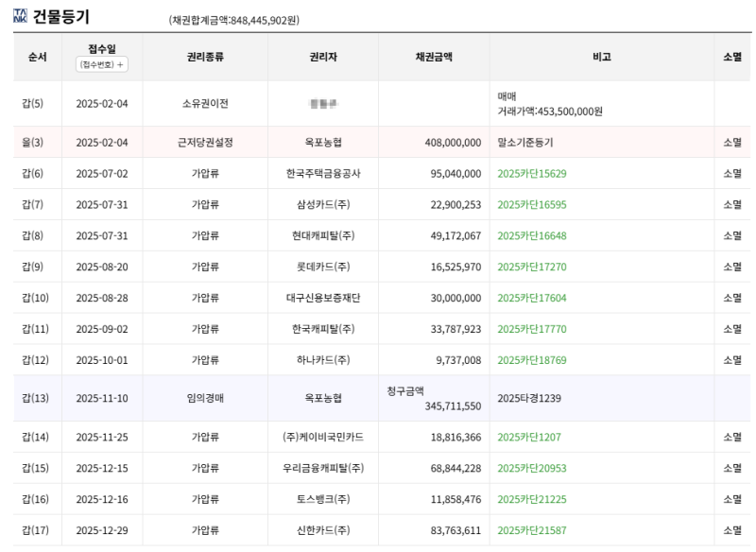
Task: Click 신한카드(주) holder cell
Action: (x=323, y=530)
